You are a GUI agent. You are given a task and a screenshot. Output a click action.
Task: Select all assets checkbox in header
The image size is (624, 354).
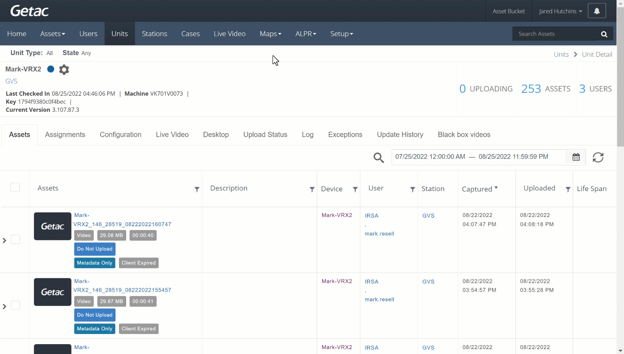(x=15, y=187)
